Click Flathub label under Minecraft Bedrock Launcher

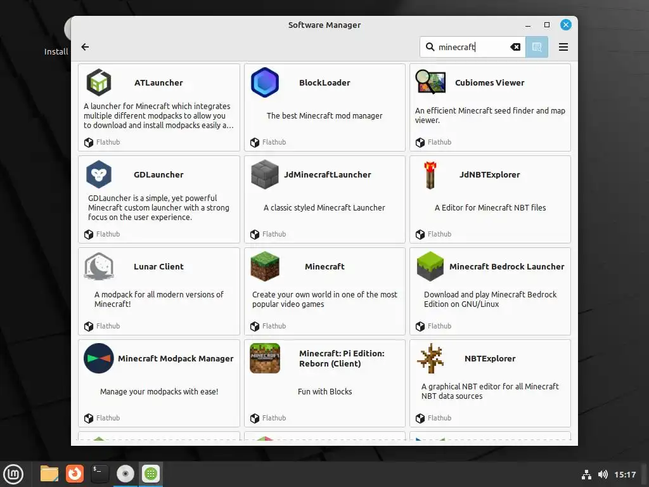tap(440, 326)
